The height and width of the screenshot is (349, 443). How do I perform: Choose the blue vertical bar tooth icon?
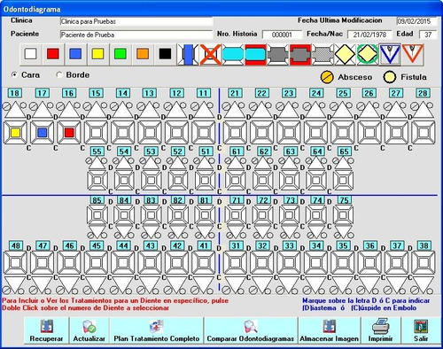[189, 54]
